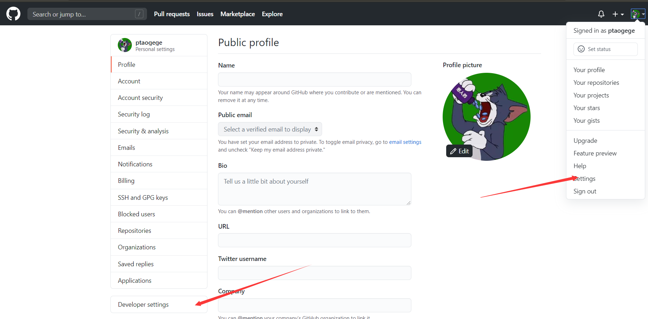Focus the Search or jump to field
The width and height of the screenshot is (648, 319).
coord(87,14)
